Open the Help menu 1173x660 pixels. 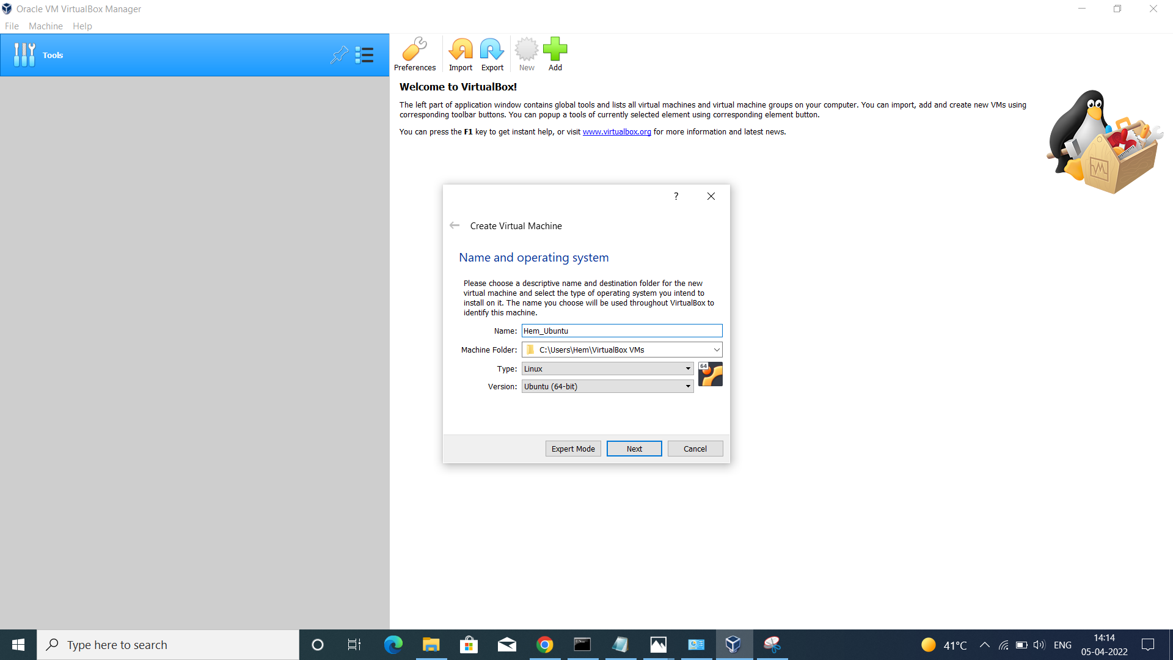pos(82,26)
